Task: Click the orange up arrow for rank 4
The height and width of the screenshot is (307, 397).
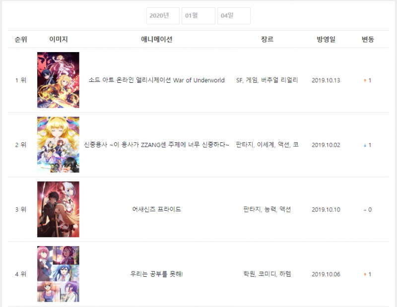Action: pos(365,274)
